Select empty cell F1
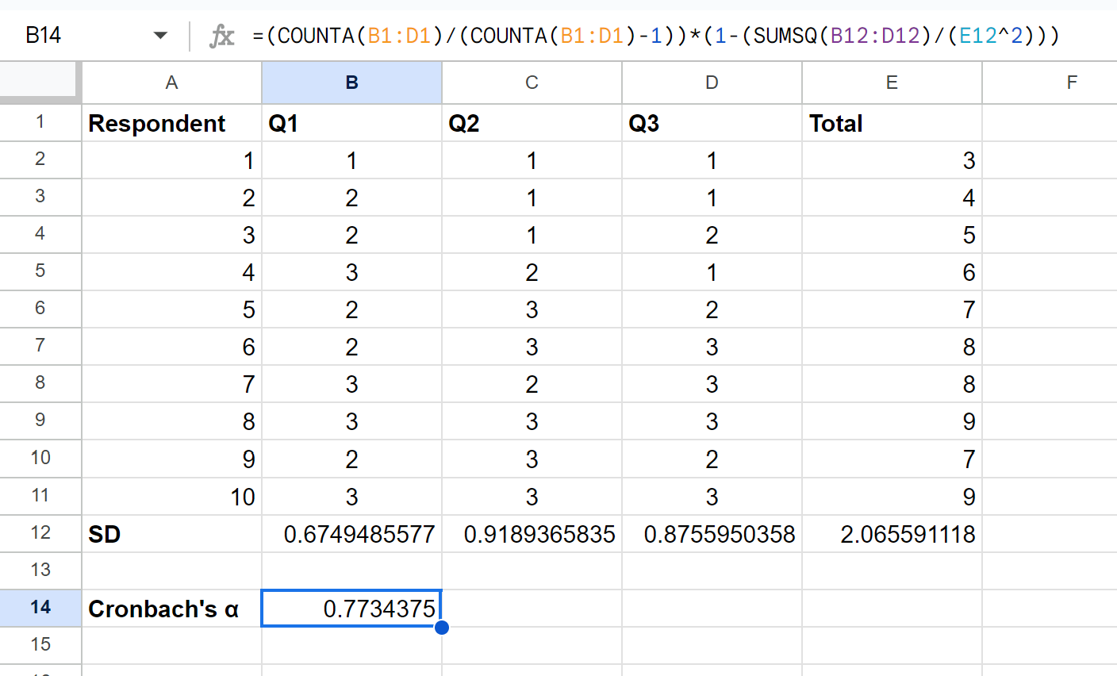 [x=1050, y=123]
